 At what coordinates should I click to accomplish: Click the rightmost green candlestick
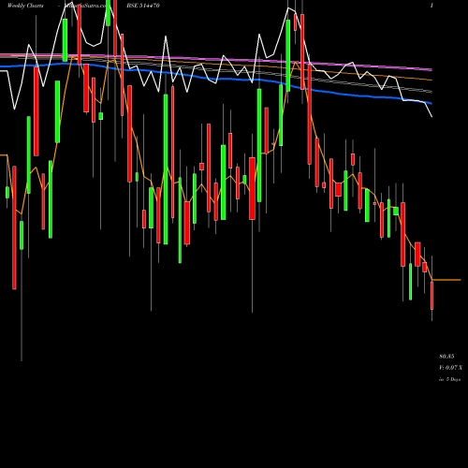point(410,282)
